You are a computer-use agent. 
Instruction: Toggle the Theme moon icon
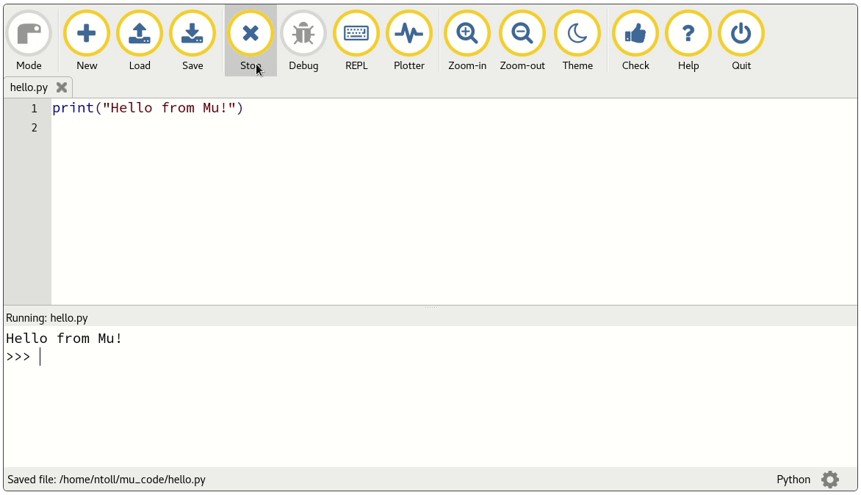pos(577,34)
